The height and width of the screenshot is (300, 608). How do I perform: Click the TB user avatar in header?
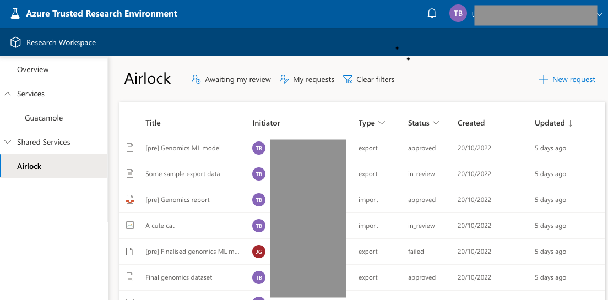pos(458,14)
